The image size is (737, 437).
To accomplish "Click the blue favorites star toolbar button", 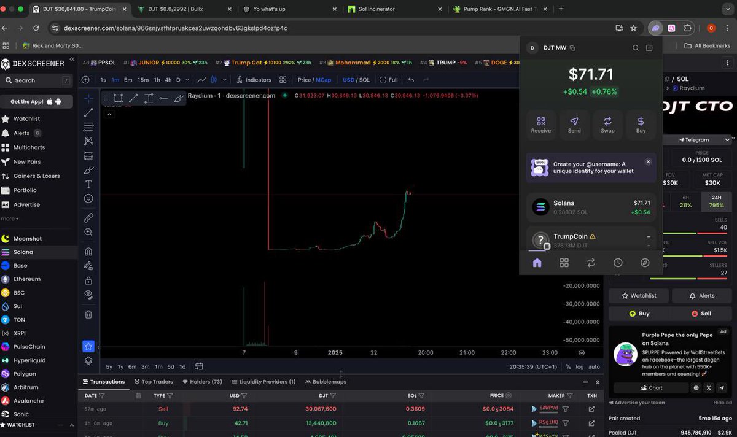I will tap(88, 347).
